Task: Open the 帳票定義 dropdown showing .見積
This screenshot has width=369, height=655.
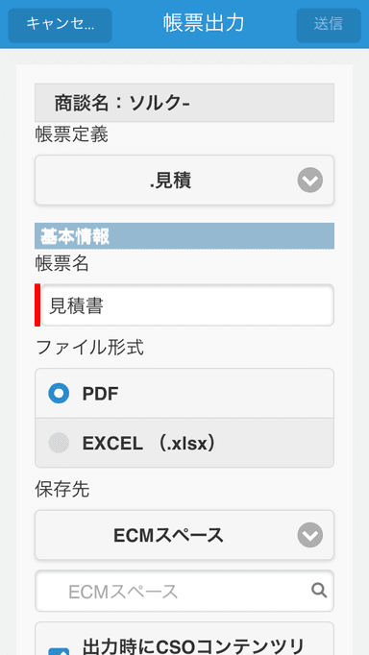Action: point(184,180)
